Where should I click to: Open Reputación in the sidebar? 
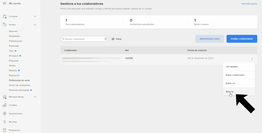pos(14,75)
